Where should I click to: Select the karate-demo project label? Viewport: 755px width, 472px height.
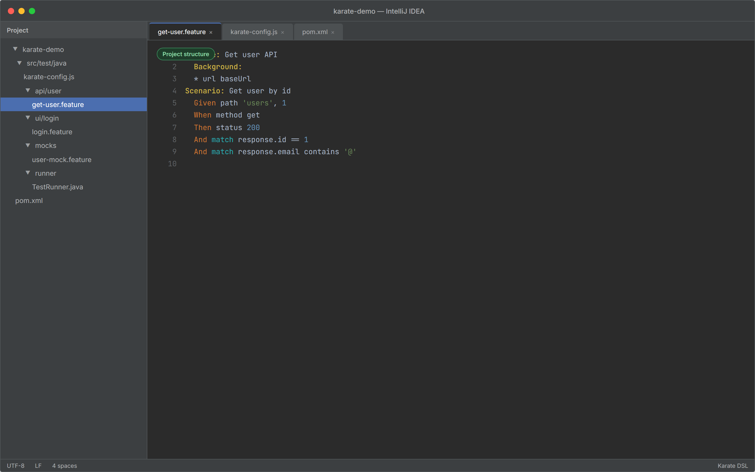(x=43, y=49)
